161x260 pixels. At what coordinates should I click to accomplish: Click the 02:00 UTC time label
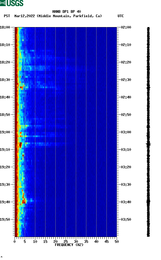pos(126,27)
